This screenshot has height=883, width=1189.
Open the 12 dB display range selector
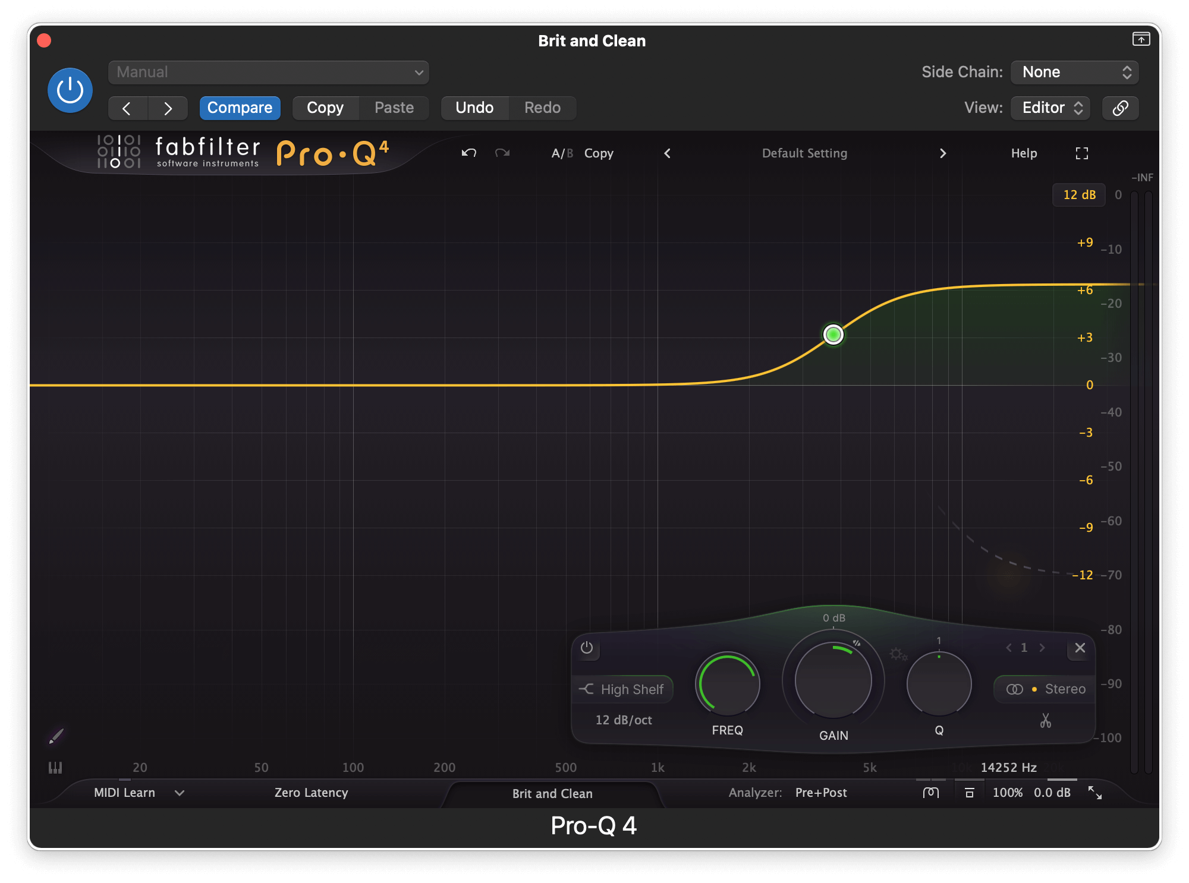point(1079,195)
